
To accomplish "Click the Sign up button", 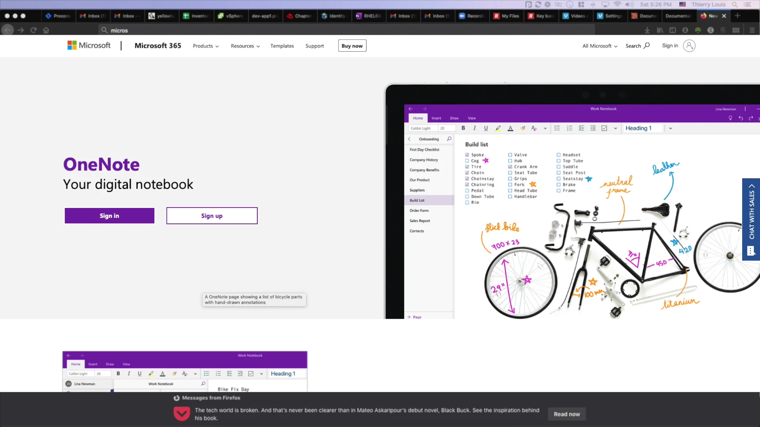I will (x=212, y=215).
